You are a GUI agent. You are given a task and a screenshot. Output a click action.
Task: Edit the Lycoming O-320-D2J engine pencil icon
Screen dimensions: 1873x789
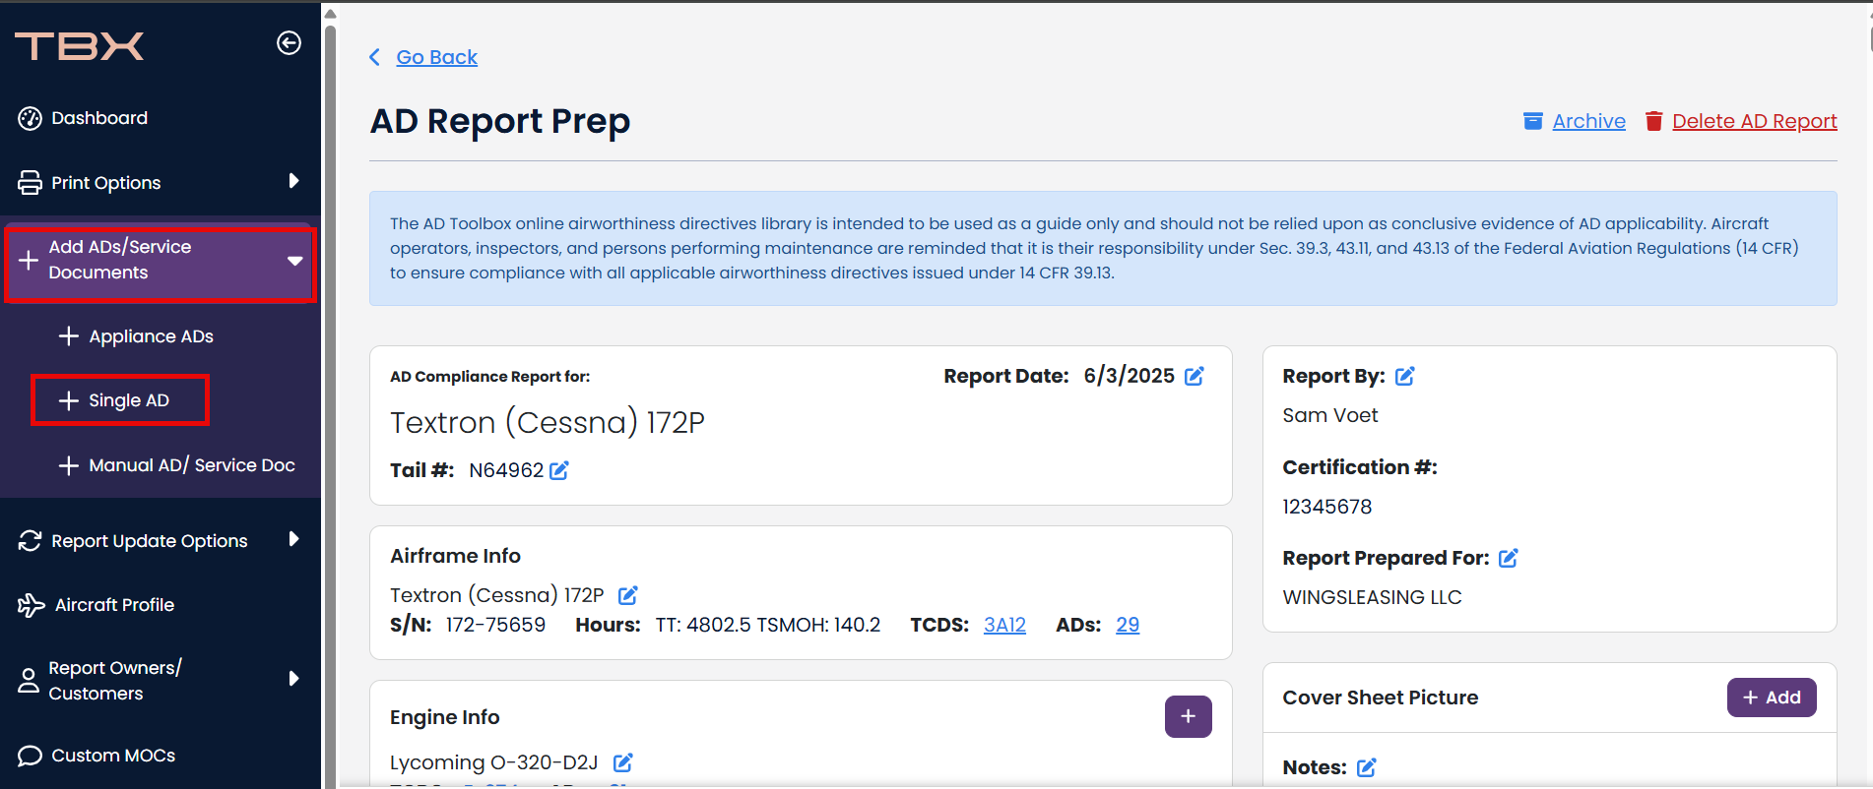(623, 762)
